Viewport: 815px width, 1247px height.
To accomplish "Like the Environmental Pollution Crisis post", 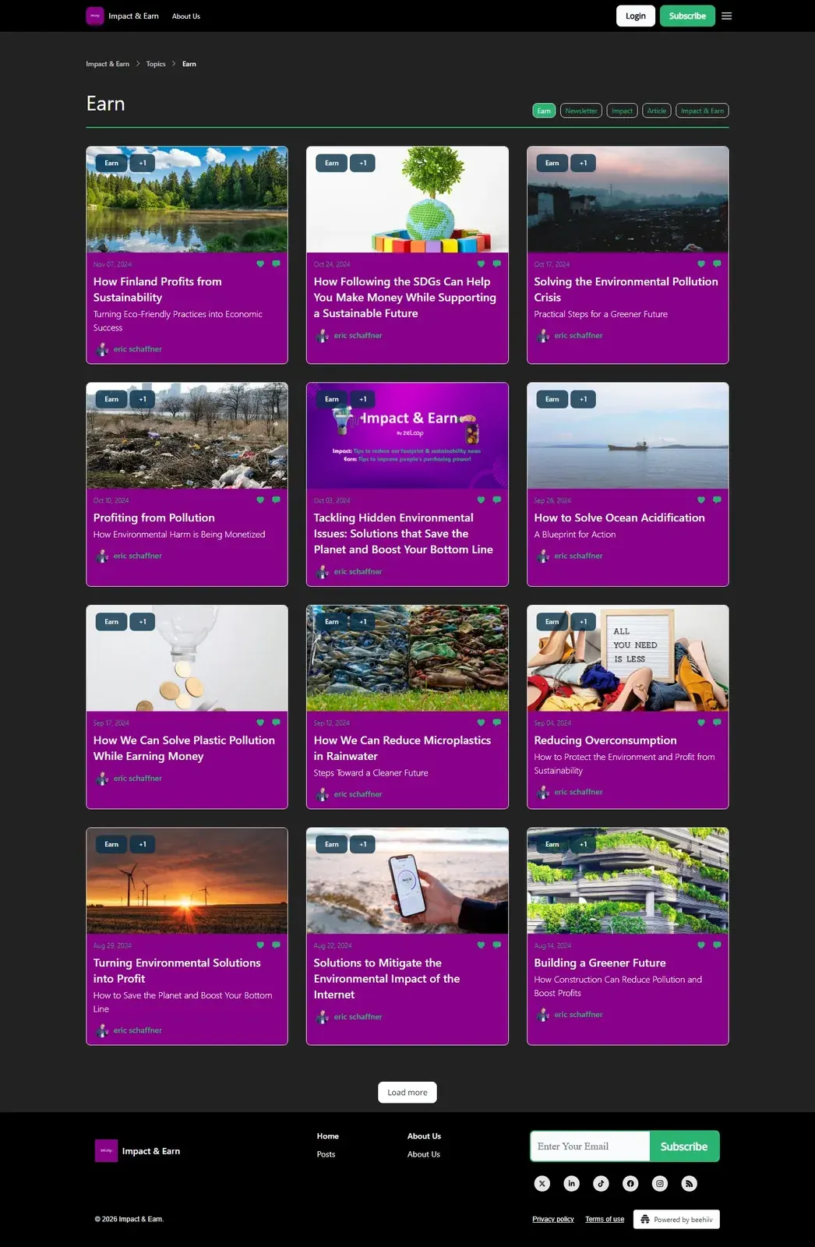I will [x=701, y=264].
